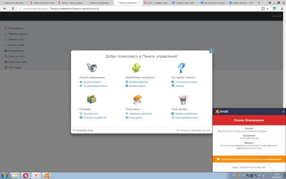286x179 pixels.
Task: Click the gift box Премиум icon
Action: pos(92,99)
